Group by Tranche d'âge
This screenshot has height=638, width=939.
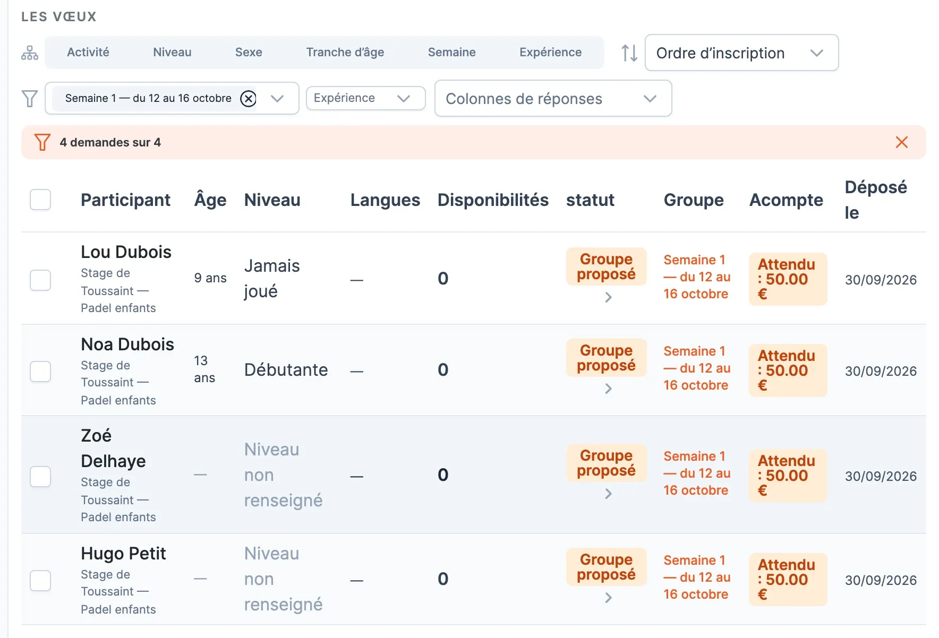point(345,52)
